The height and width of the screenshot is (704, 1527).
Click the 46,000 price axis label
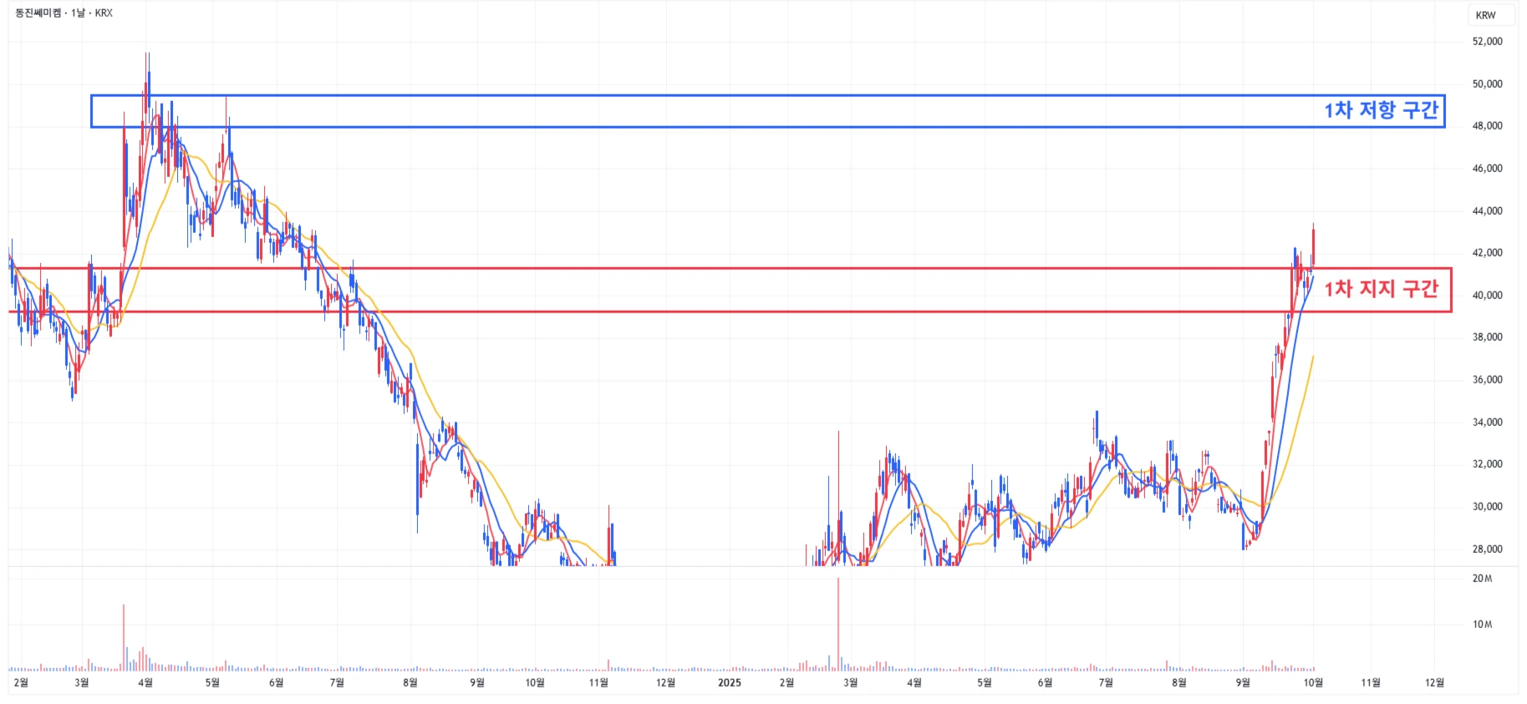coord(1487,168)
